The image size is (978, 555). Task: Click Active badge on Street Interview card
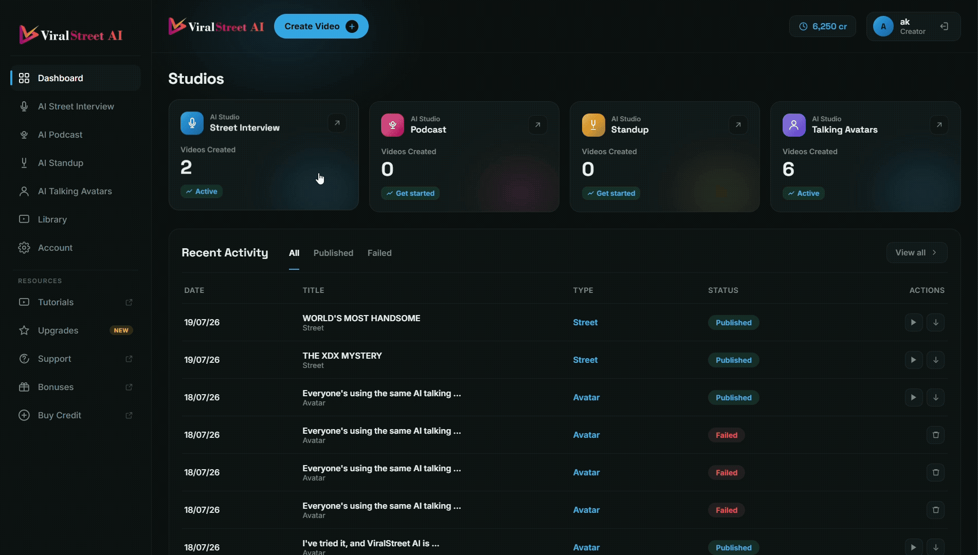(202, 191)
